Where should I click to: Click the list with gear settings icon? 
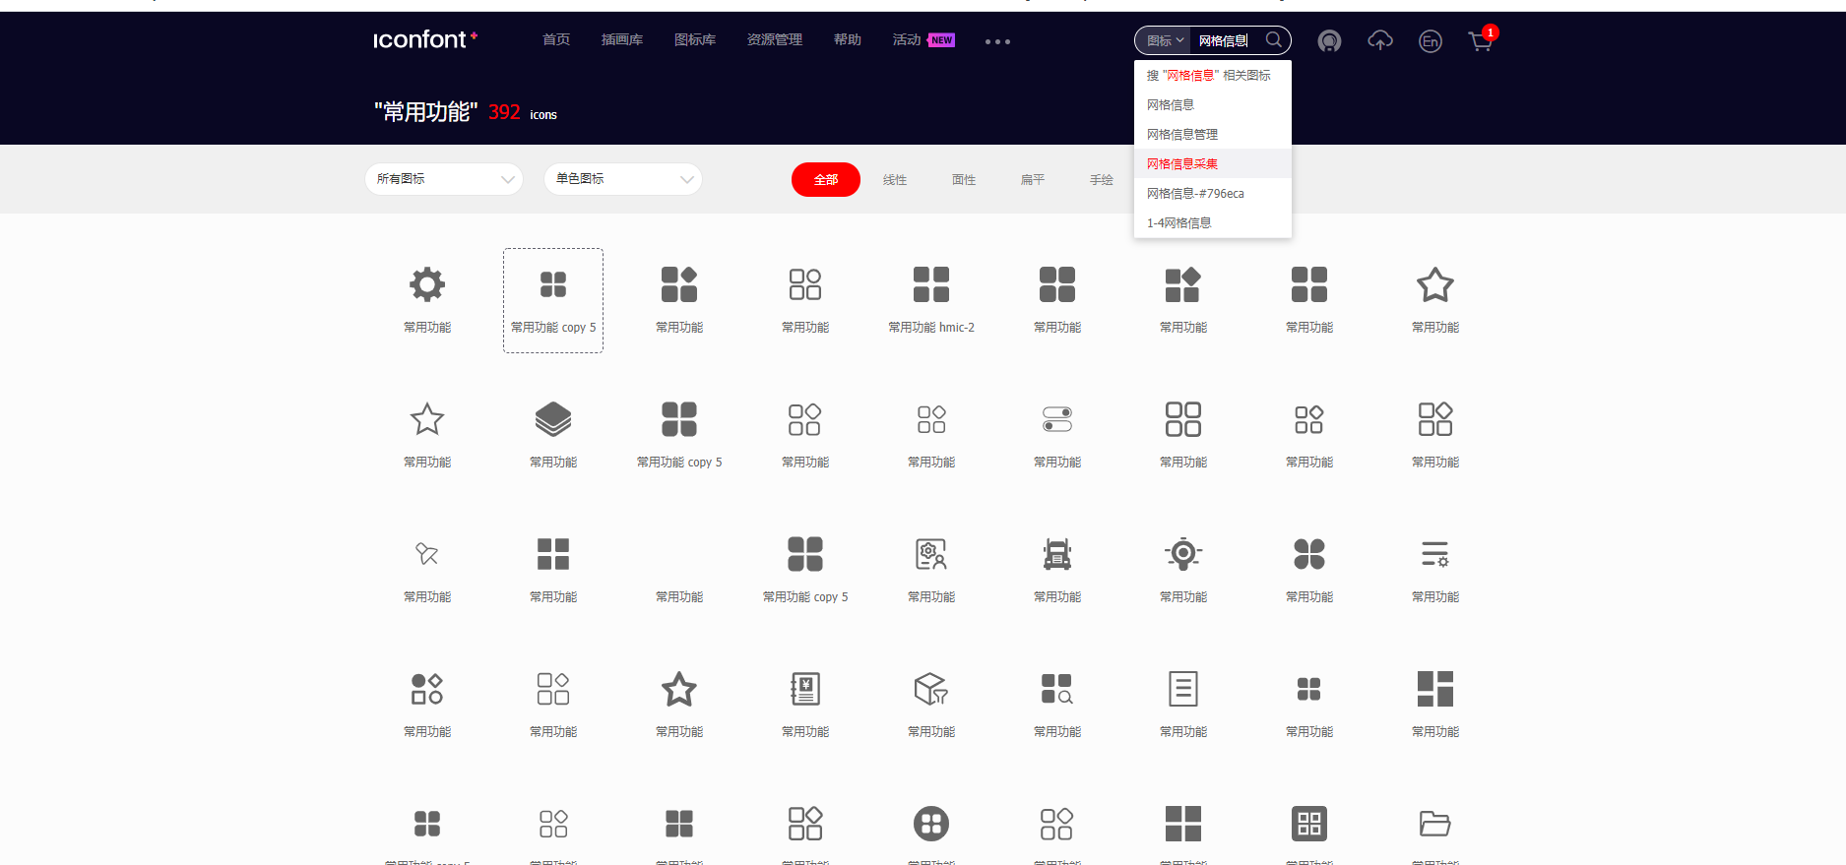point(1435,554)
